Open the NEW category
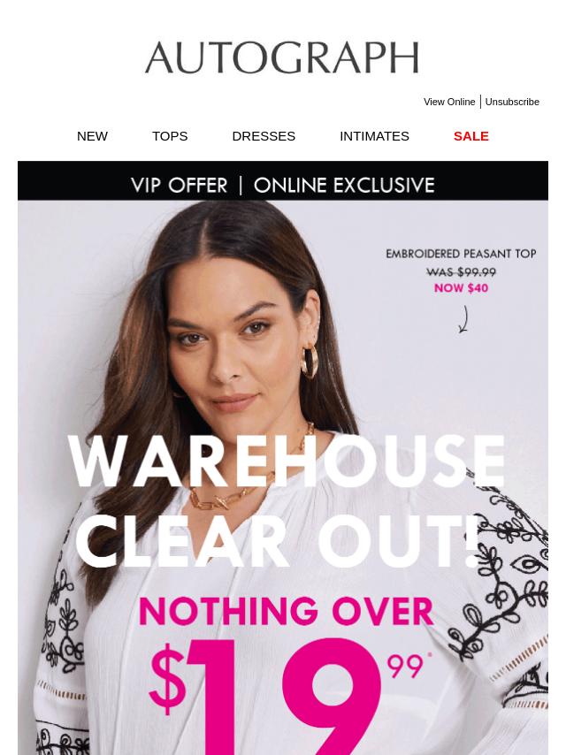Screen dimensions: 566x755 92,136
